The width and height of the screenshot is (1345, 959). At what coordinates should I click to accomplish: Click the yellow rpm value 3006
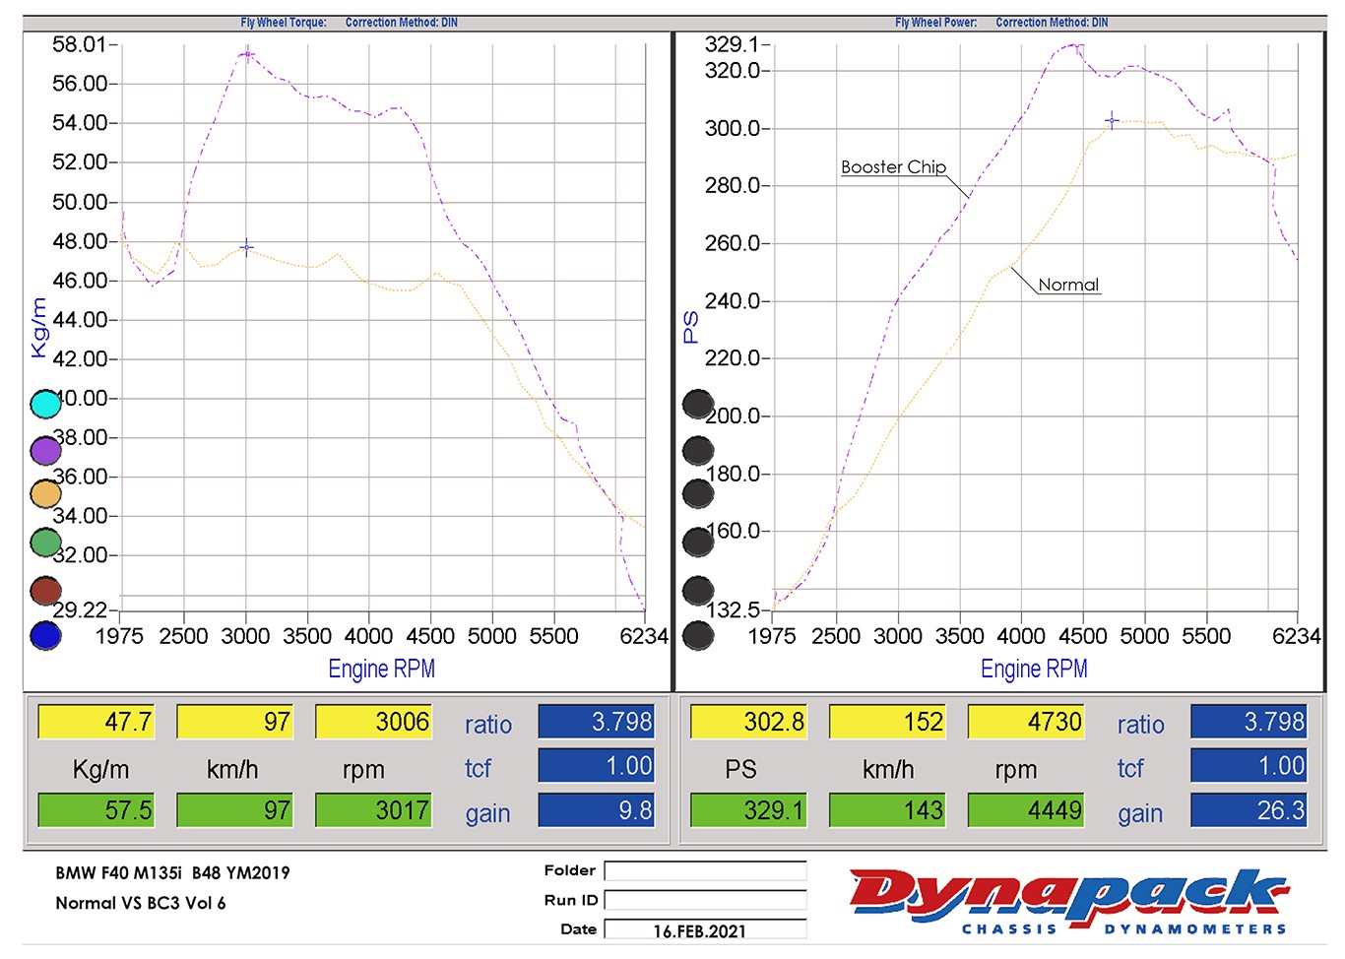(373, 722)
